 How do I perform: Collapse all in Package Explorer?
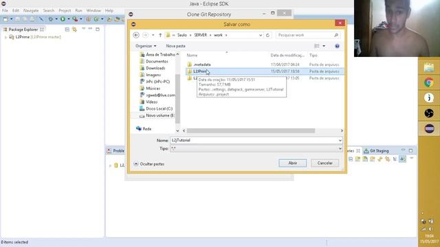[67, 29]
